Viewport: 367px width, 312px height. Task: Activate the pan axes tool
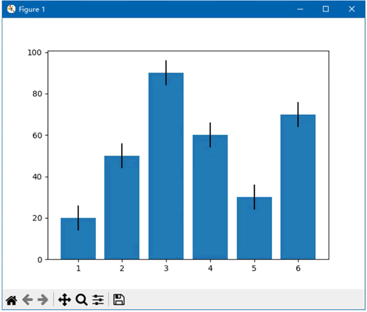pos(65,300)
